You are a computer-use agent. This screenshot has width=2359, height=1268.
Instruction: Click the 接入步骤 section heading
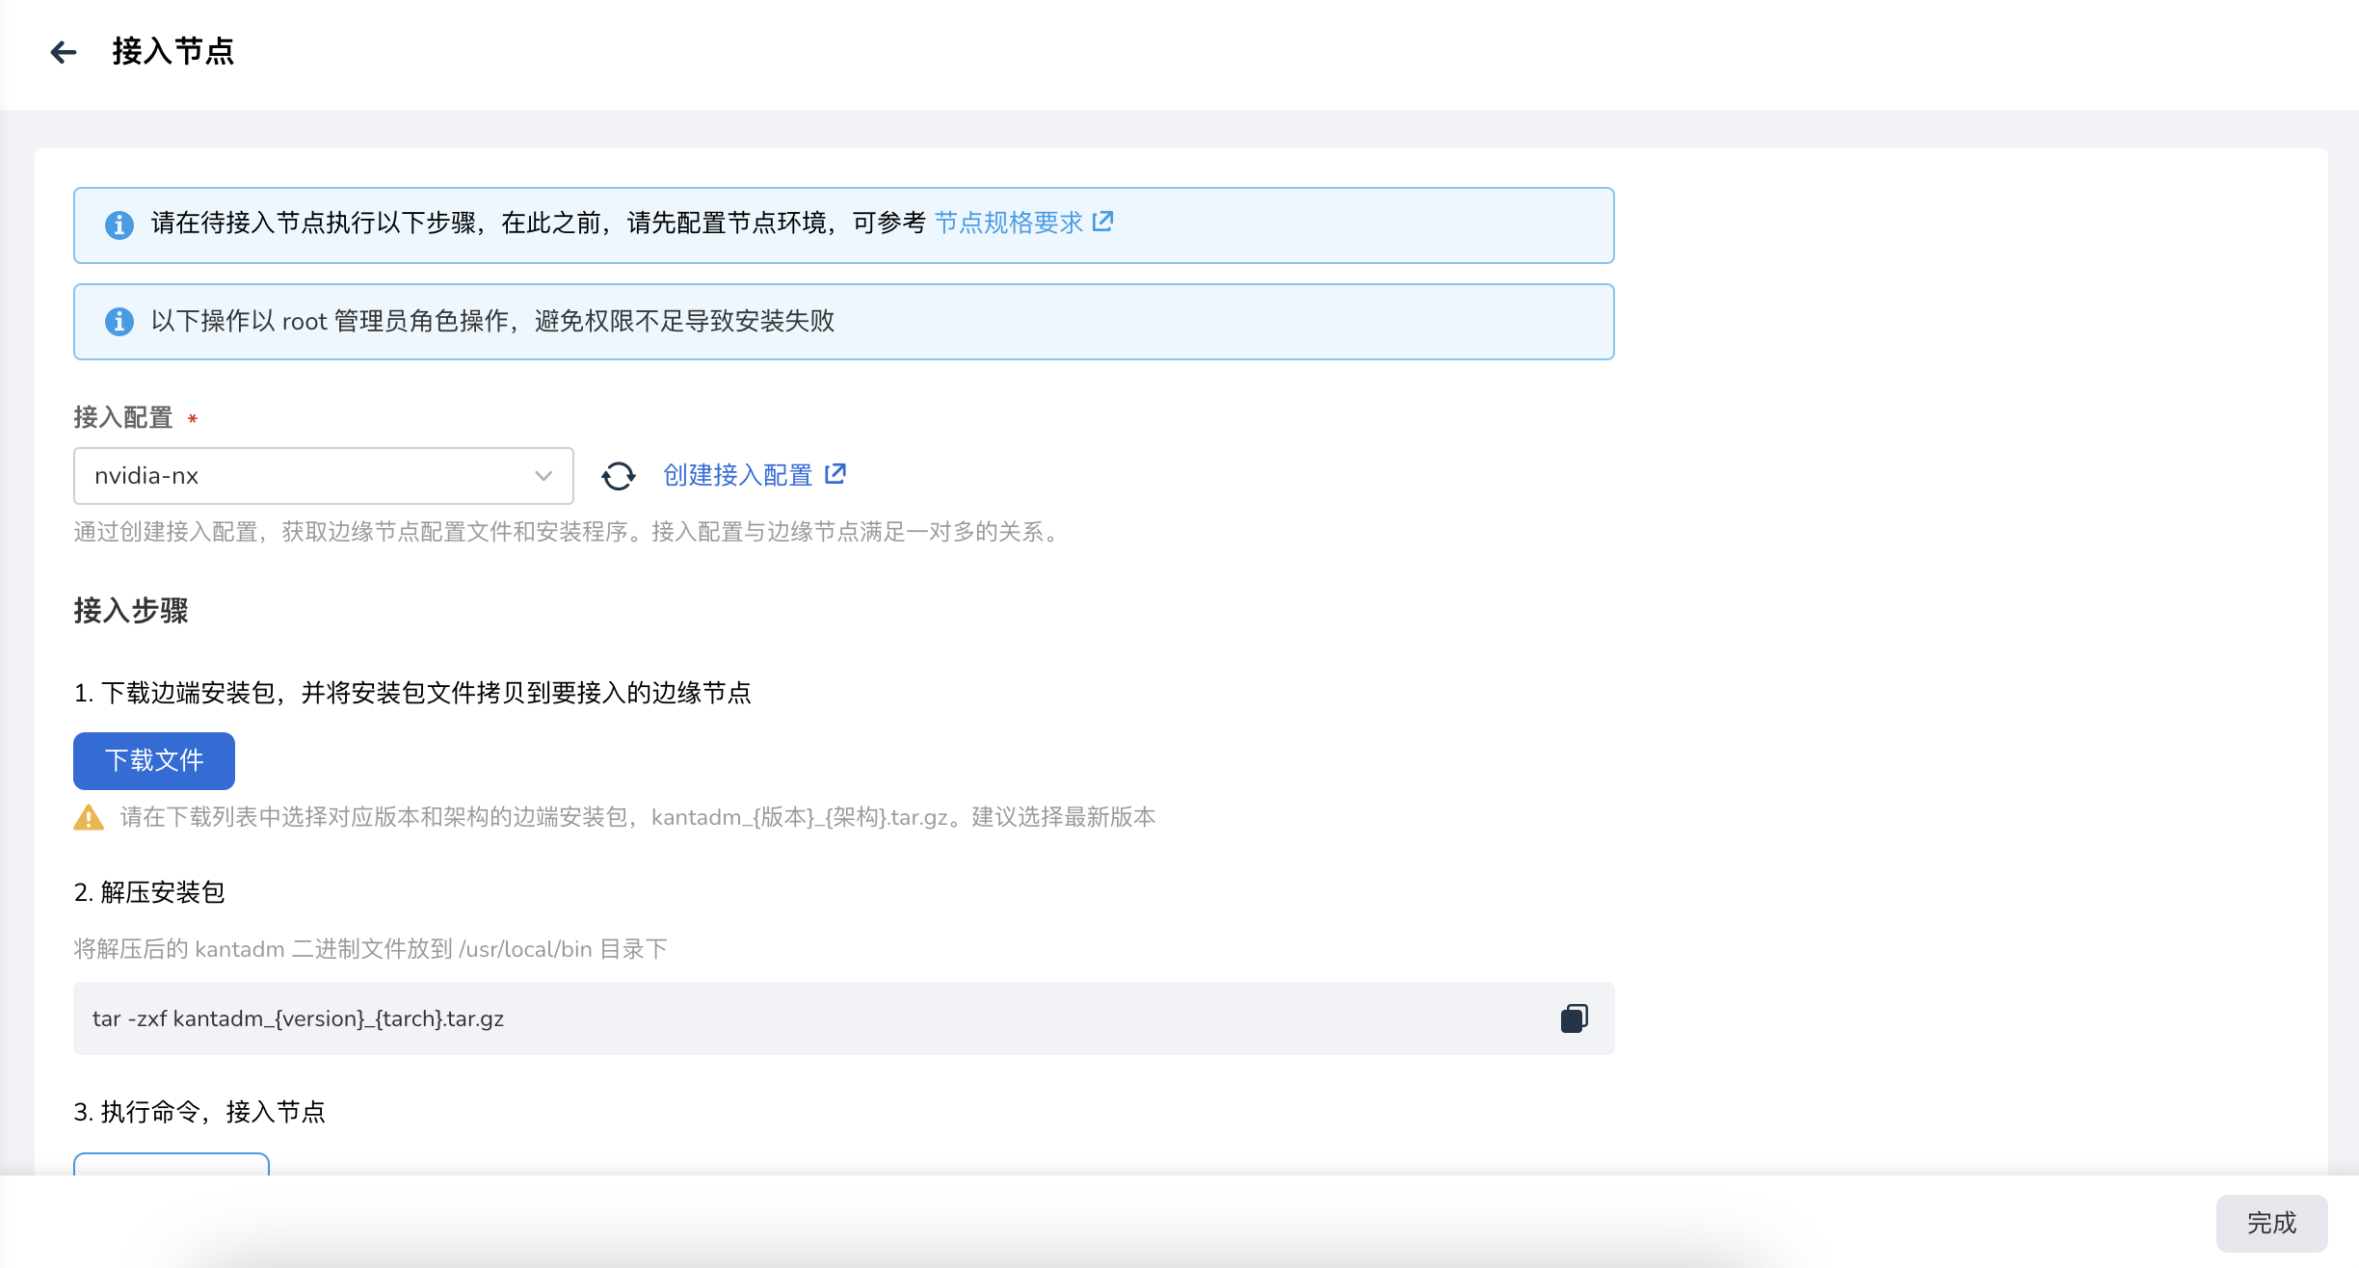132,610
